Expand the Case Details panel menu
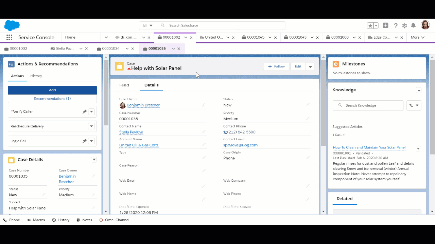Image resolution: width=435 pixels, height=244 pixels. tap(94, 159)
